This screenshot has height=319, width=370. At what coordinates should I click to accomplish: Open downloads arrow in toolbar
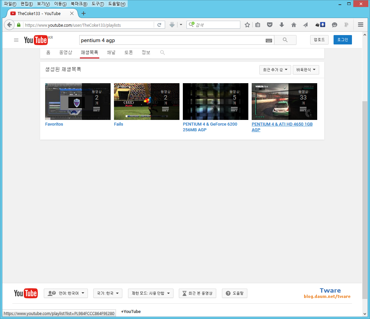(x=281, y=25)
